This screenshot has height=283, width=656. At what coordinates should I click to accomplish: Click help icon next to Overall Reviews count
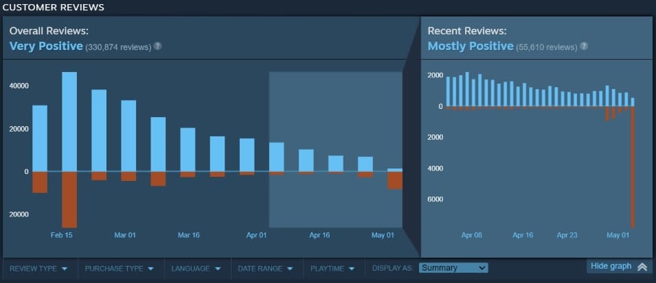[x=158, y=47]
